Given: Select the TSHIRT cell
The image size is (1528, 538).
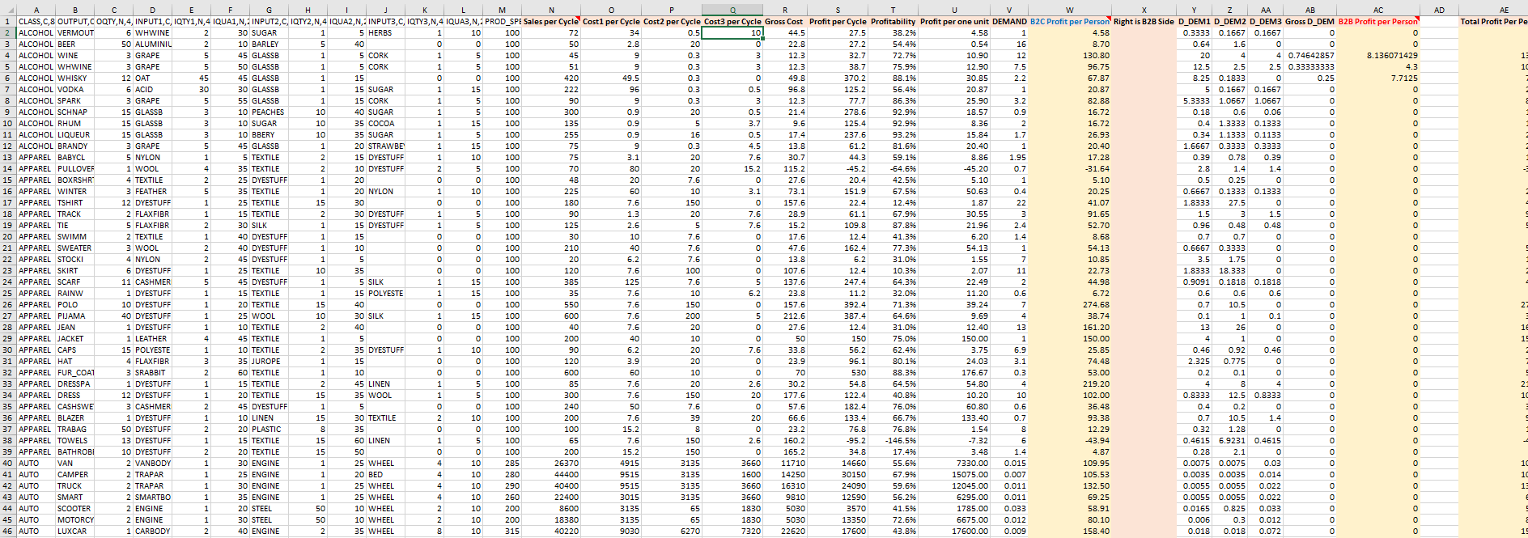Looking at the screenshot, I should click(75, 203).
